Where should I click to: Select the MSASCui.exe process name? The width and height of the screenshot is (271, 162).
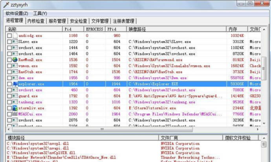(30, 114)
